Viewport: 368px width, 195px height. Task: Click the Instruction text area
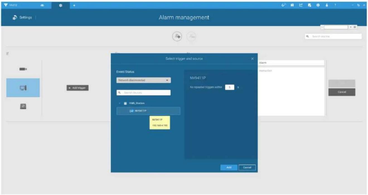pyautogui.click(x=291, y=91)
